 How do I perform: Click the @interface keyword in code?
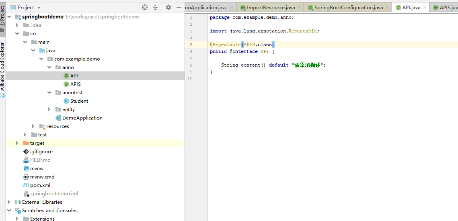coord(244,51)
